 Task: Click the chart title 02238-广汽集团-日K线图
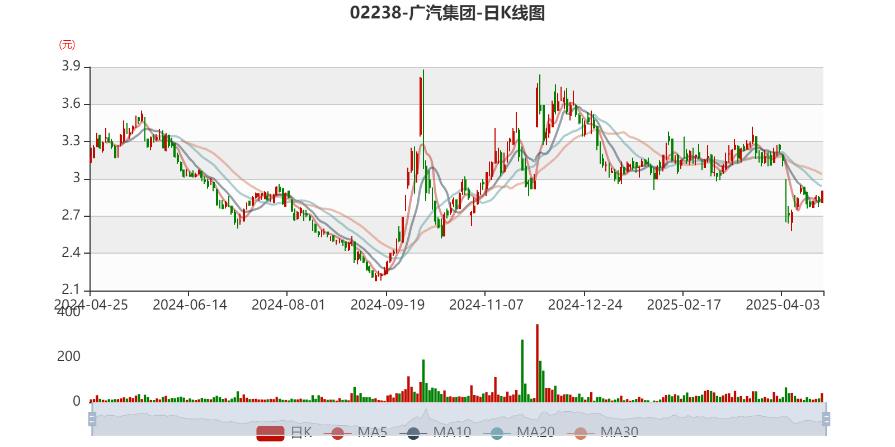coord(447,12)
